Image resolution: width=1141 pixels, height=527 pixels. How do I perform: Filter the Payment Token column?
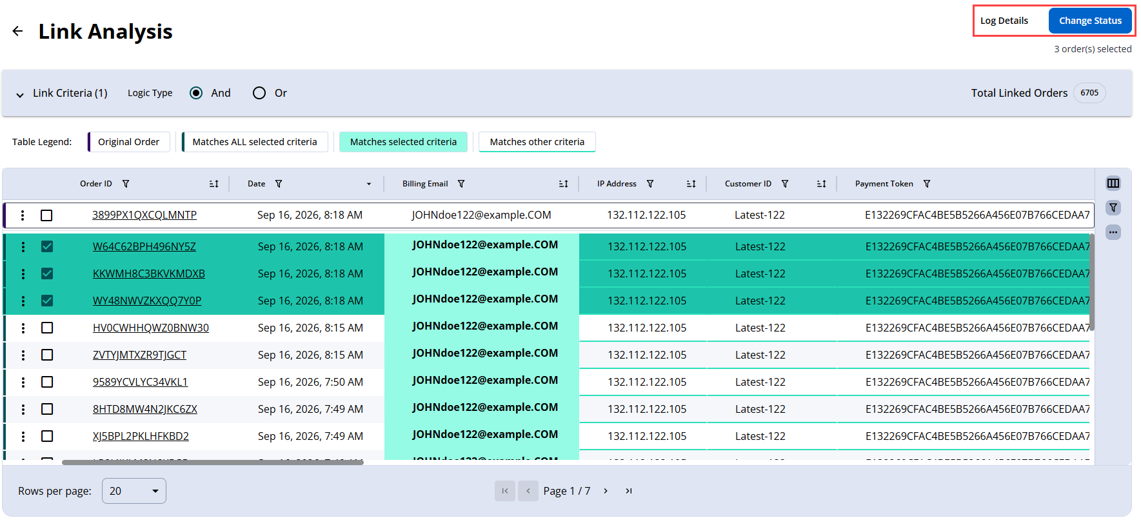tap(927, 184)
